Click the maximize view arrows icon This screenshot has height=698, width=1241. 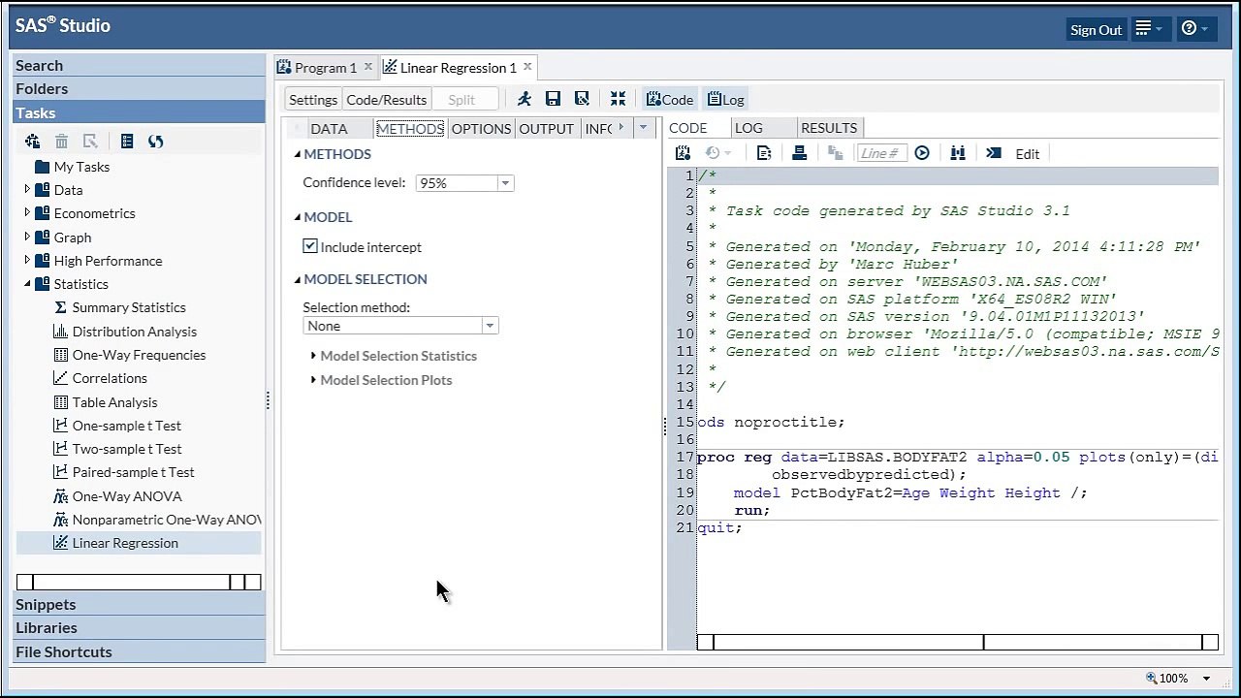coord(618,99)
